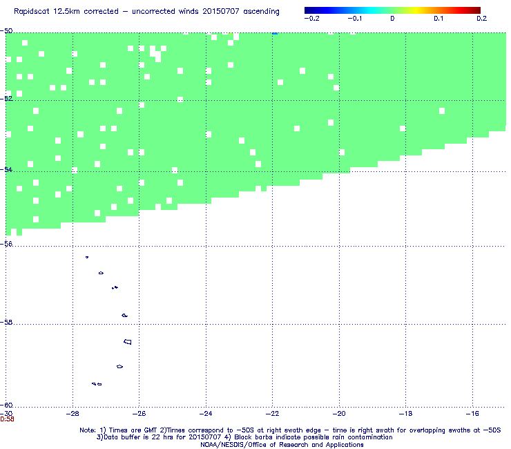Click the largest island outline just below -58 latitude
The height and width of the screenshot is (449, 511).
128,342
